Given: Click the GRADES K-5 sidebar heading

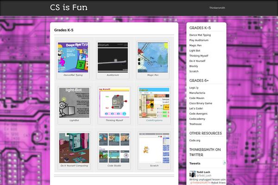Looking at the screenshot, I should click(x=200, y=28).
